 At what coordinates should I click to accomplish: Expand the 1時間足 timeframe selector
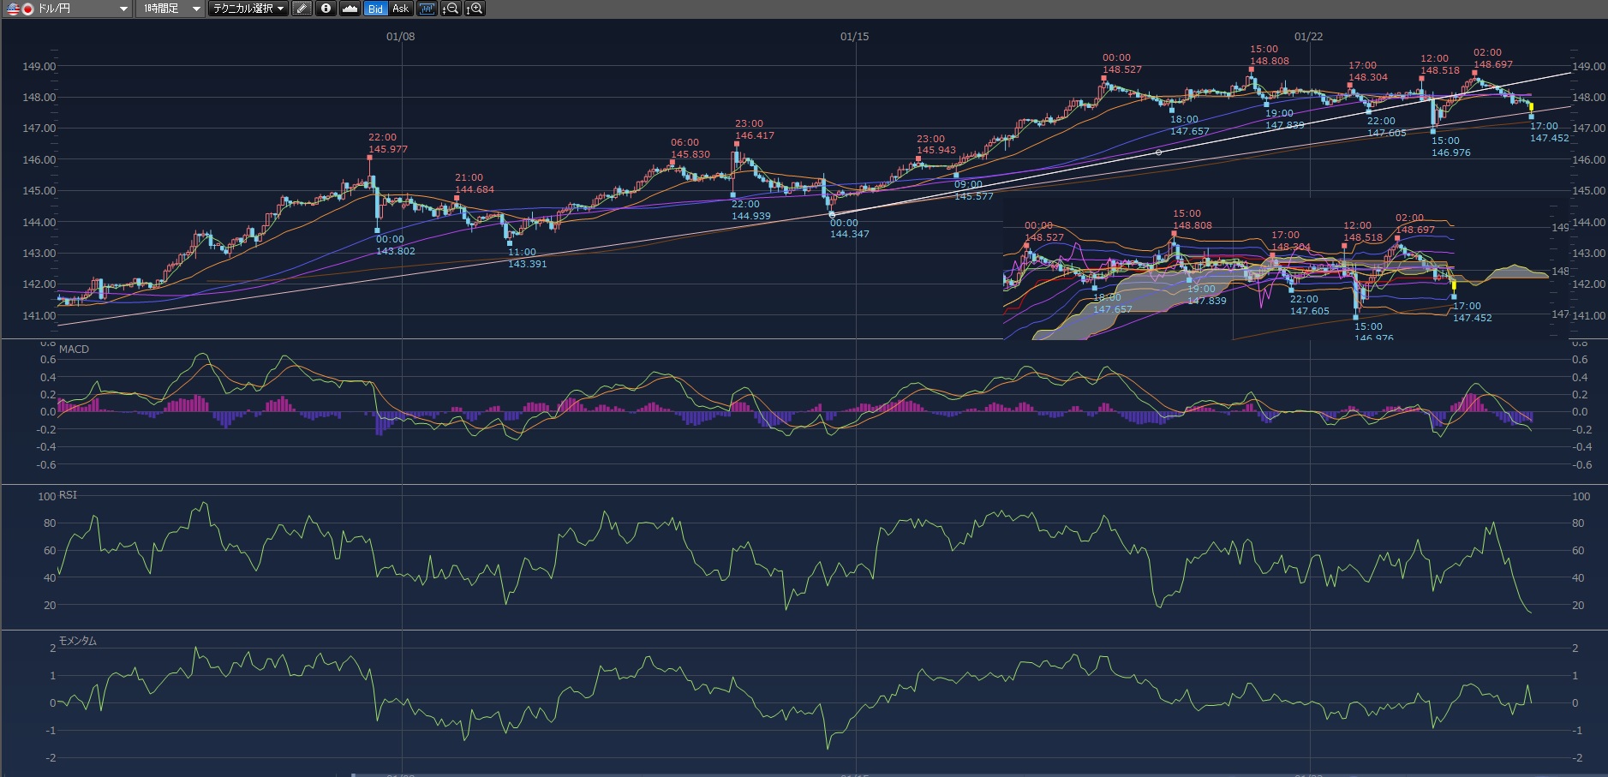(x=196, y=9)
